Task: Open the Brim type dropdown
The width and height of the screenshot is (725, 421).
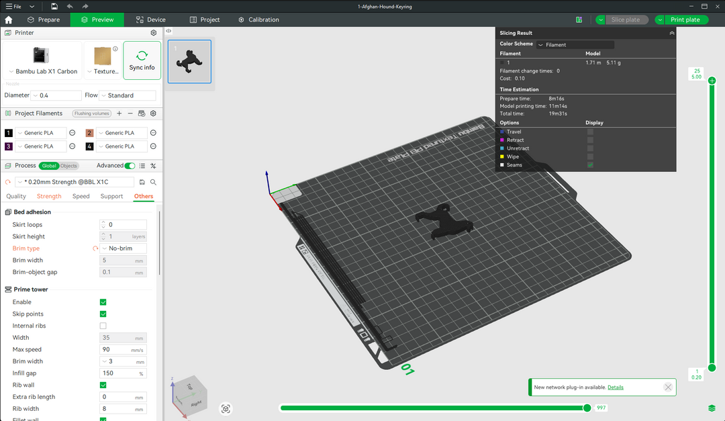Action: click(123, 248)
